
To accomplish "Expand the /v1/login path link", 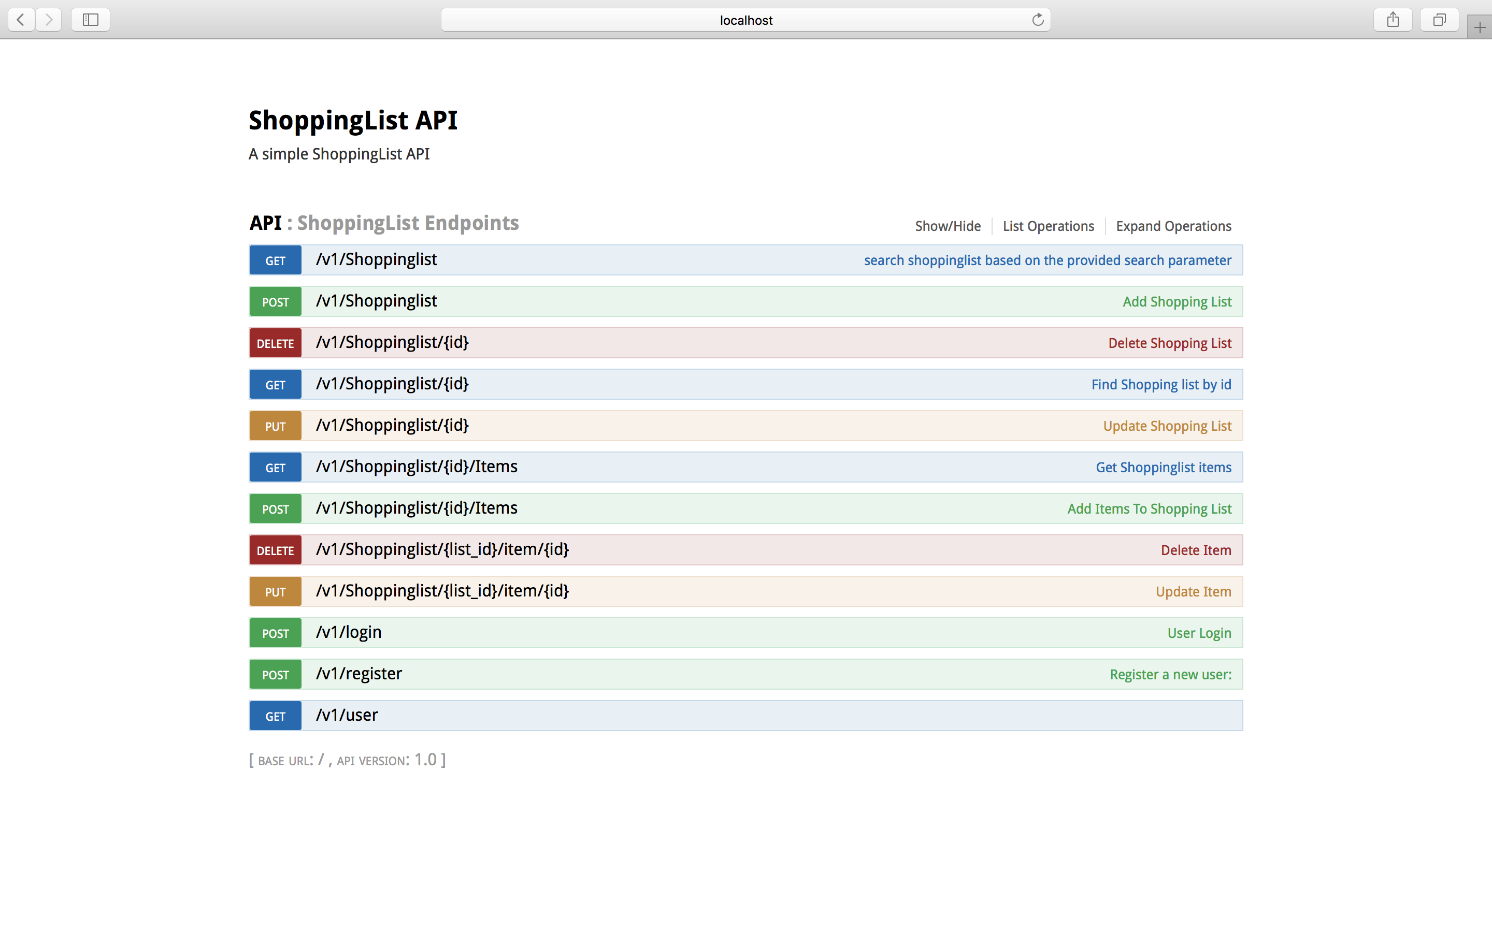I will tap(348, 632).
